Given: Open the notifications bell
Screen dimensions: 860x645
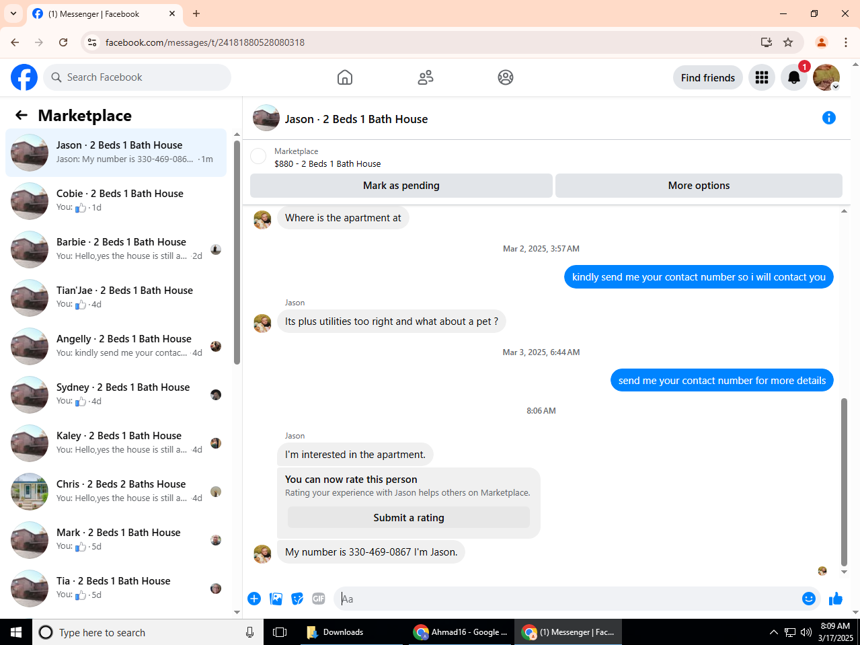Looking at the screenshot, I should 794,77.
